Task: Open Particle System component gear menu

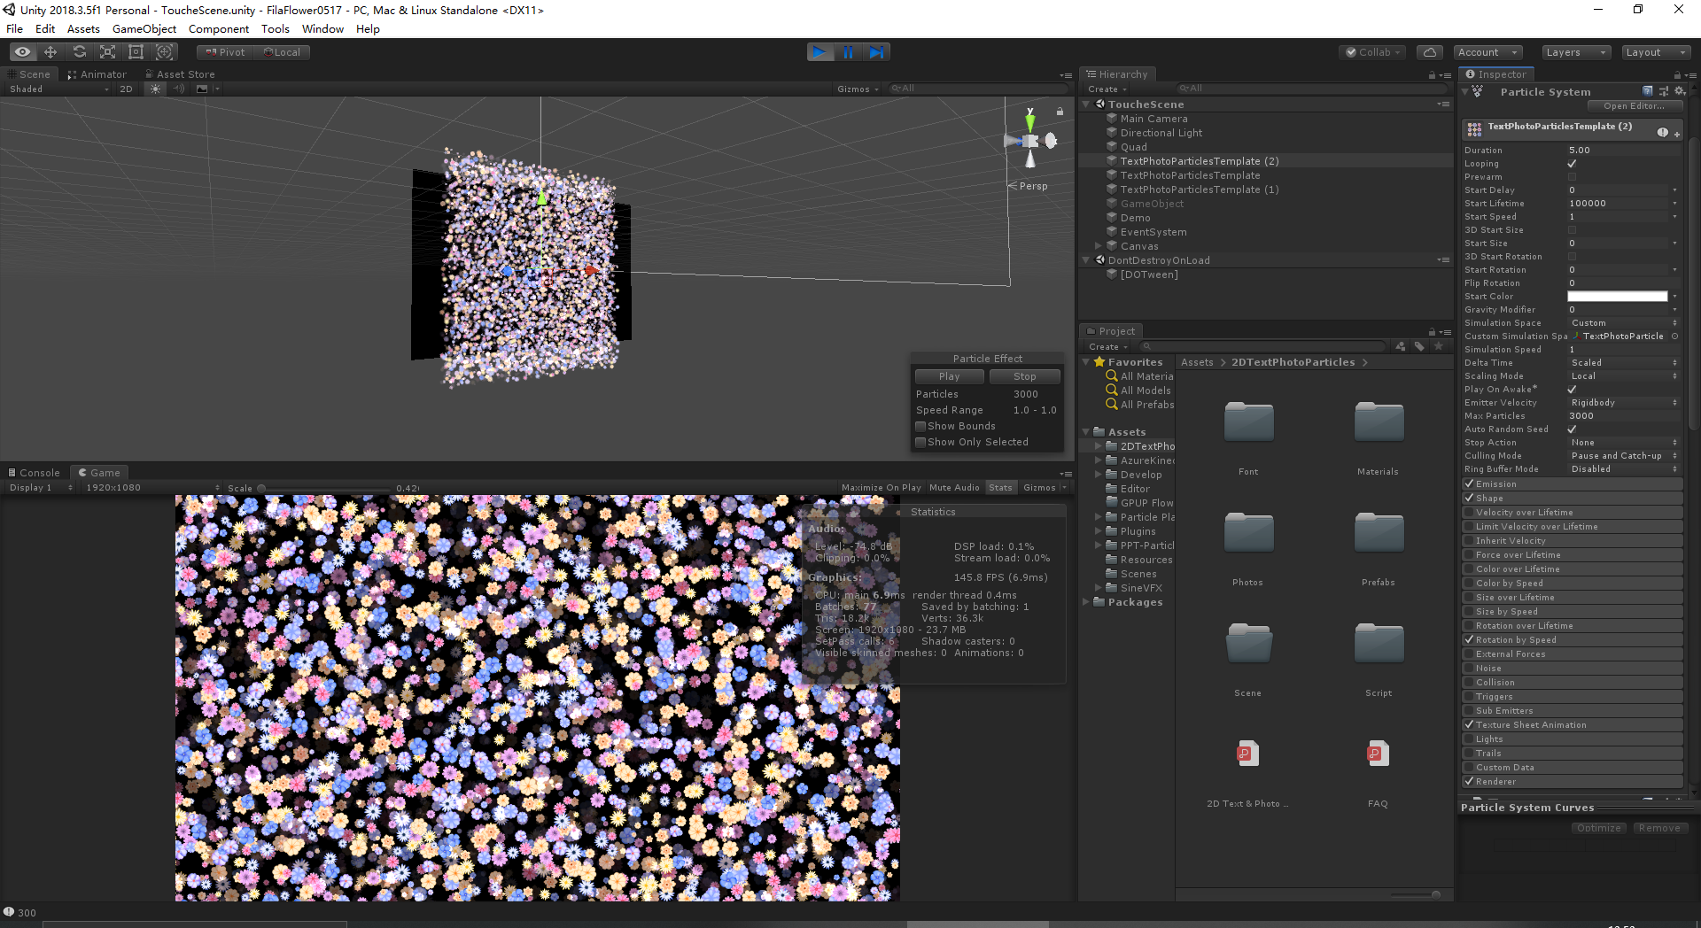Action: tap(1679, 91)
